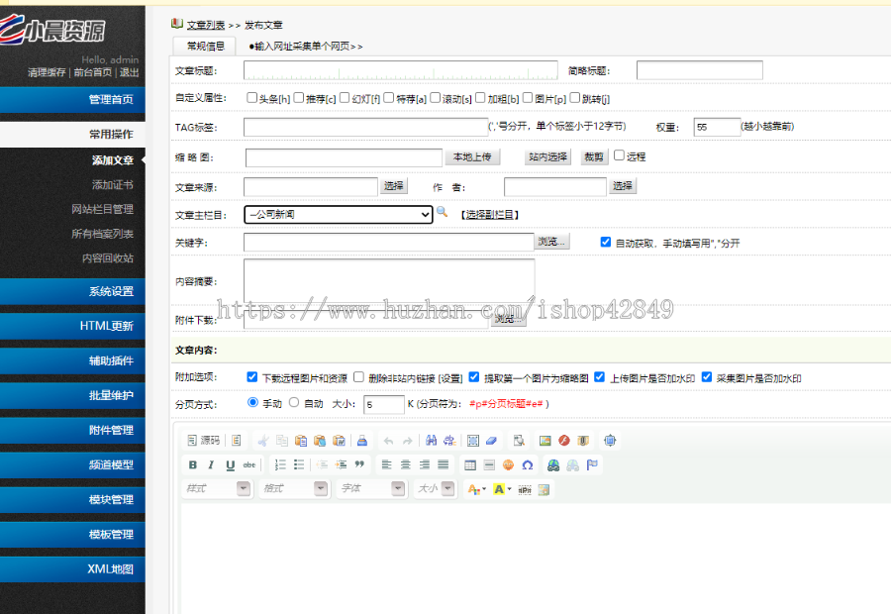The height and width of the screenshot is (614, 891).
Task: Click the insert link globe icon
Action: pos(553,465)
